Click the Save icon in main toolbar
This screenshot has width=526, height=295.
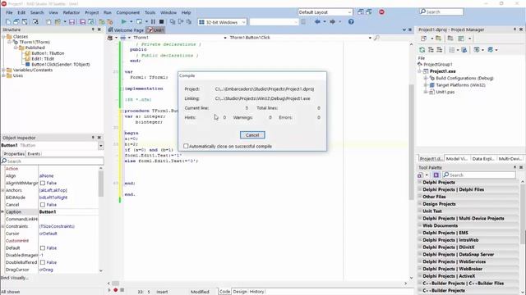72,22
